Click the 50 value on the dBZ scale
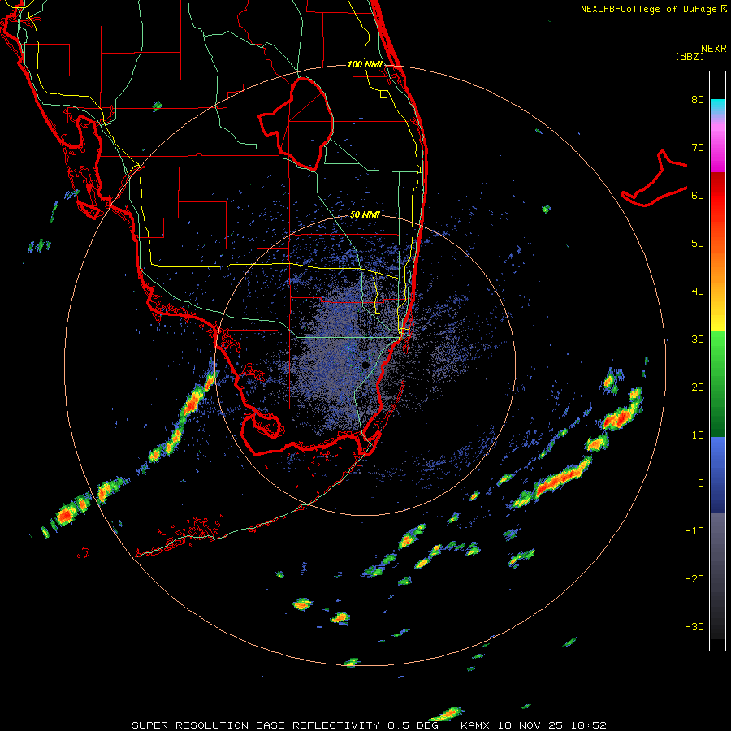Viewport: 731px width, 731px height. (698, 244)
